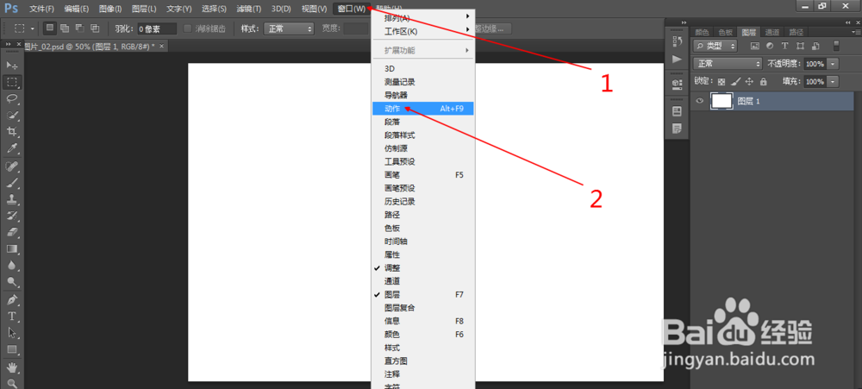The width and height of the screenshot is (862, 389).
Task: Toggle smart object filter icon
Action: [815, 46]
